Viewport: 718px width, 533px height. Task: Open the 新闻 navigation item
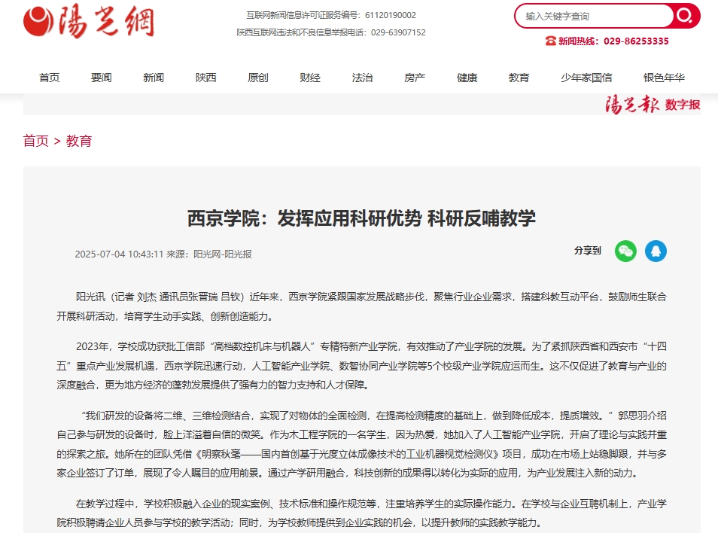154,78
